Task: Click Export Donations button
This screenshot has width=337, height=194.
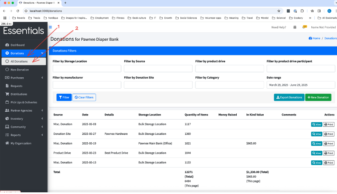Action: coord(289,97)
